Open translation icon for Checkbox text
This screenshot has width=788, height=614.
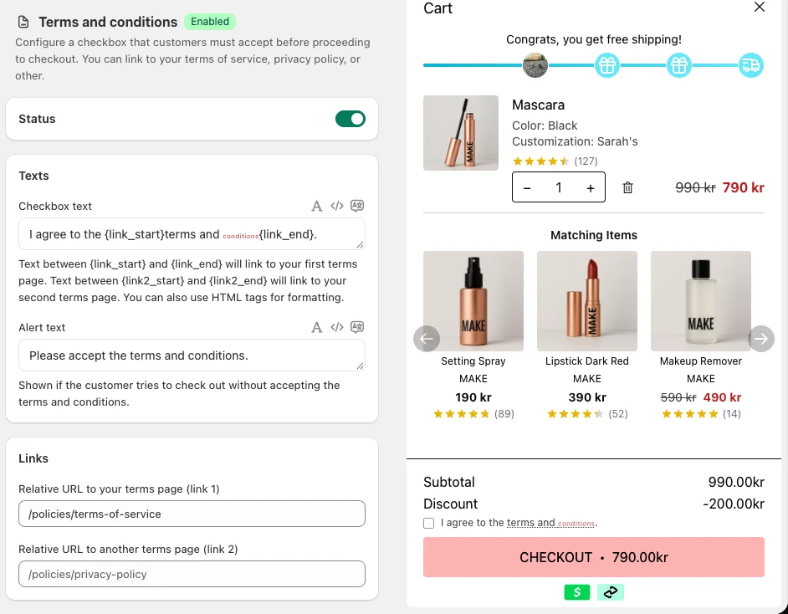pyautogui.click(x=357, y=206)
